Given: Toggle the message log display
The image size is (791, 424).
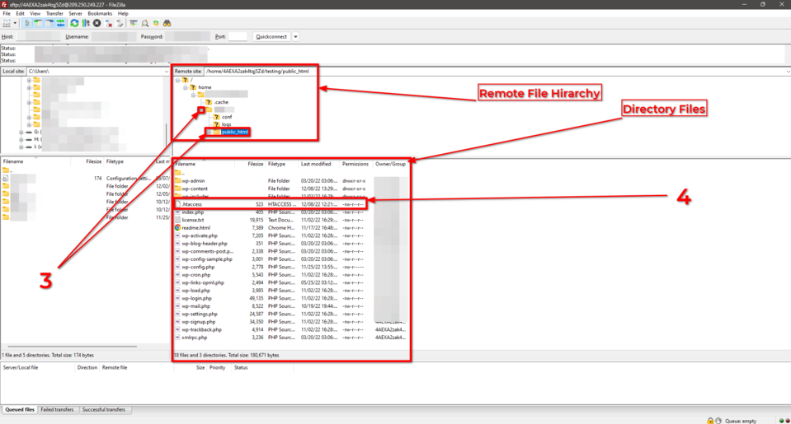Looking at the screenshot, I should 27,23.
